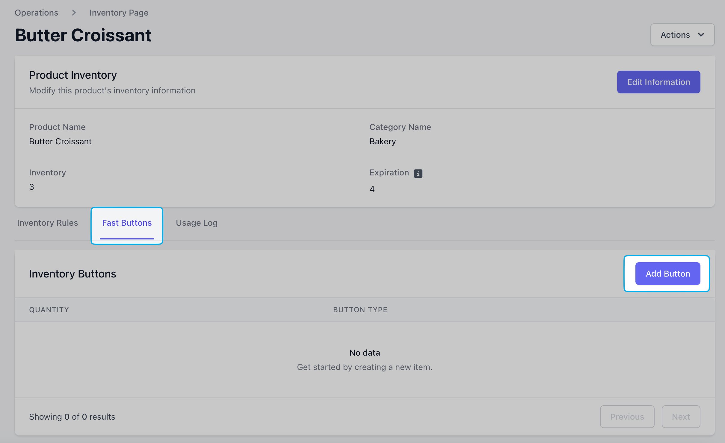Click the QUANTITY column header
Screen dimensions: 725x443
(49, 310)
